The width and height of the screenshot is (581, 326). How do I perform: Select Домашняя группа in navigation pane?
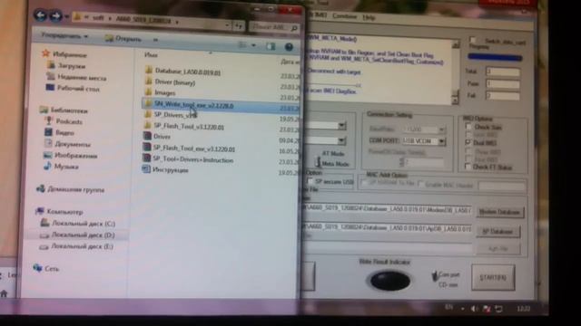(x=71, y=189)
